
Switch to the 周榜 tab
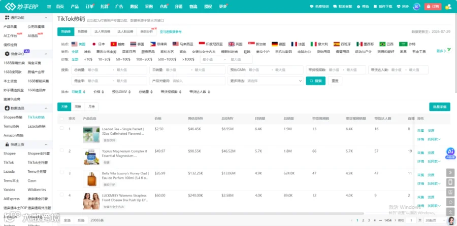78,107
